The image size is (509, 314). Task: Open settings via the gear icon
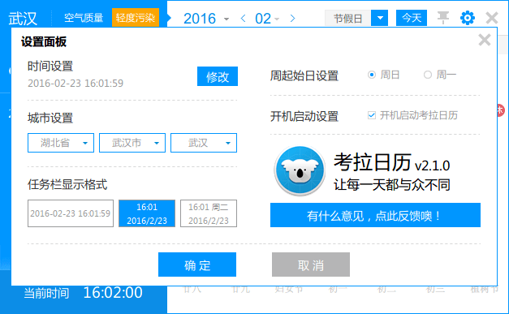pos(468,18)
